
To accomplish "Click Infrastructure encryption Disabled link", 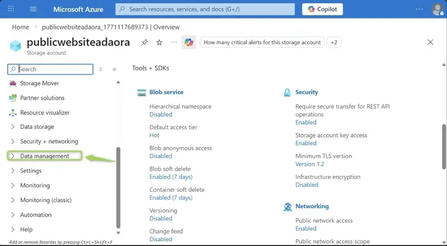I will pos(307,185).
